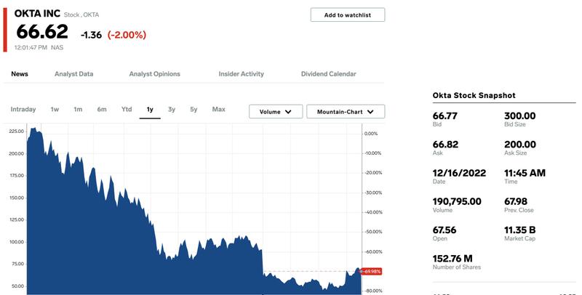
Task: Open the News tab
Action: click(20, 74)
